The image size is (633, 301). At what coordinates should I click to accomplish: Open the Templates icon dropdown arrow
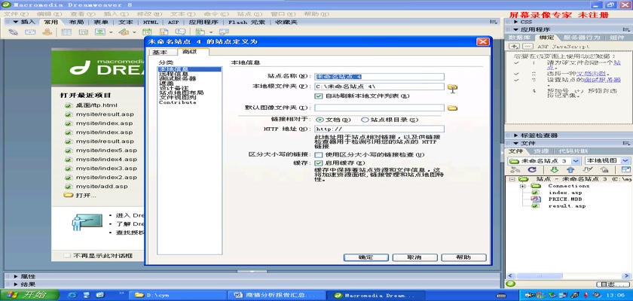(211, 32)
